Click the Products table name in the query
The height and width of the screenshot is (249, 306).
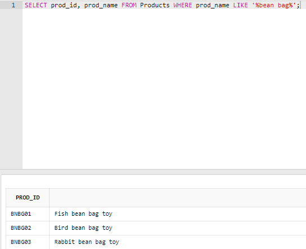coord(155,5)
